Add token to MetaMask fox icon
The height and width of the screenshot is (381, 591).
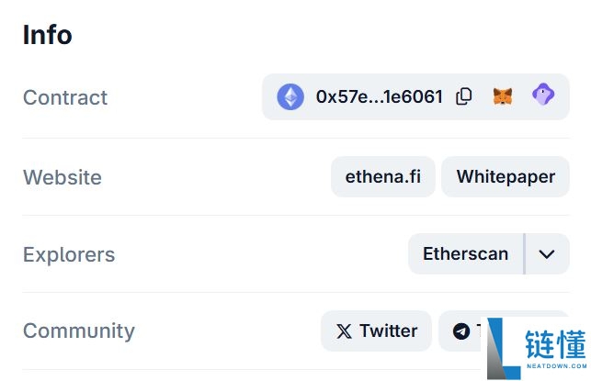[503, 96]
